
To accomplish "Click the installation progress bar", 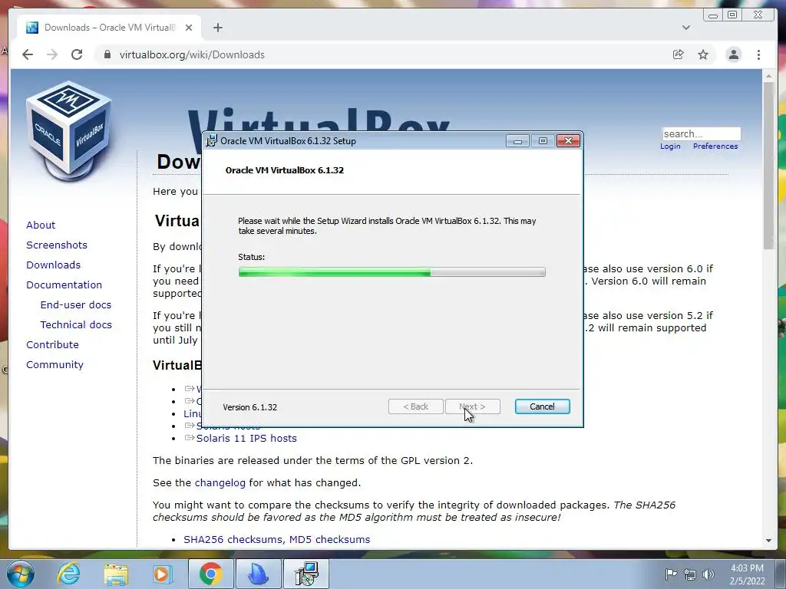I will tap(391, 272).
